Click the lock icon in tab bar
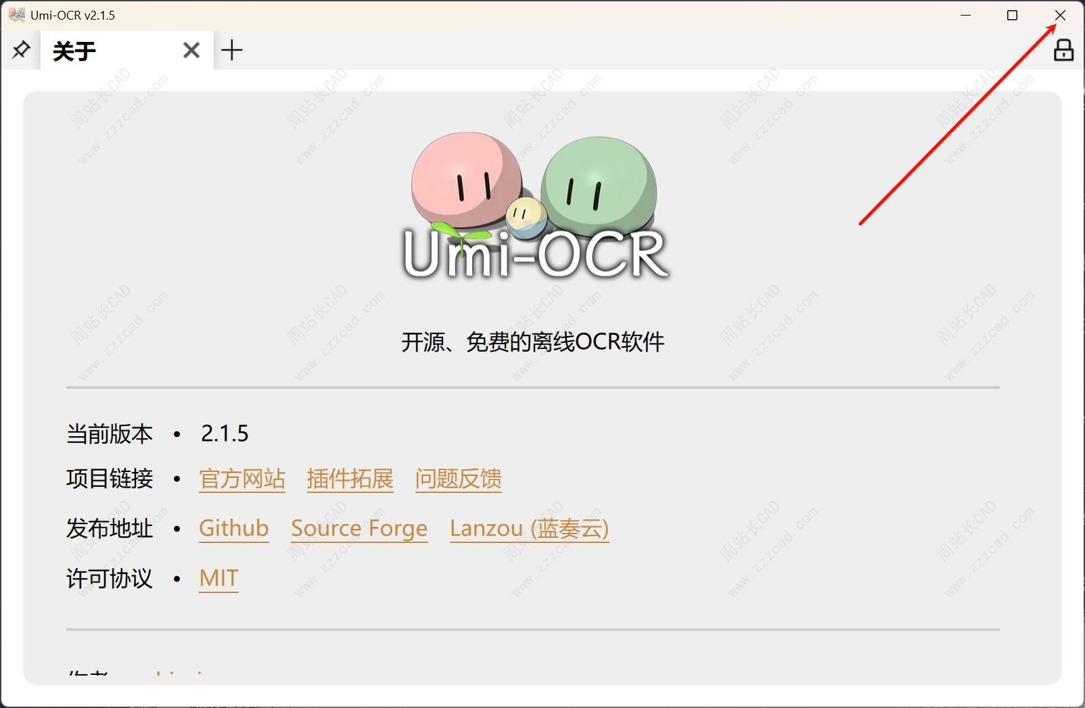The height and width of the screenshot is (708, 1085). [x=1063, y=49]
